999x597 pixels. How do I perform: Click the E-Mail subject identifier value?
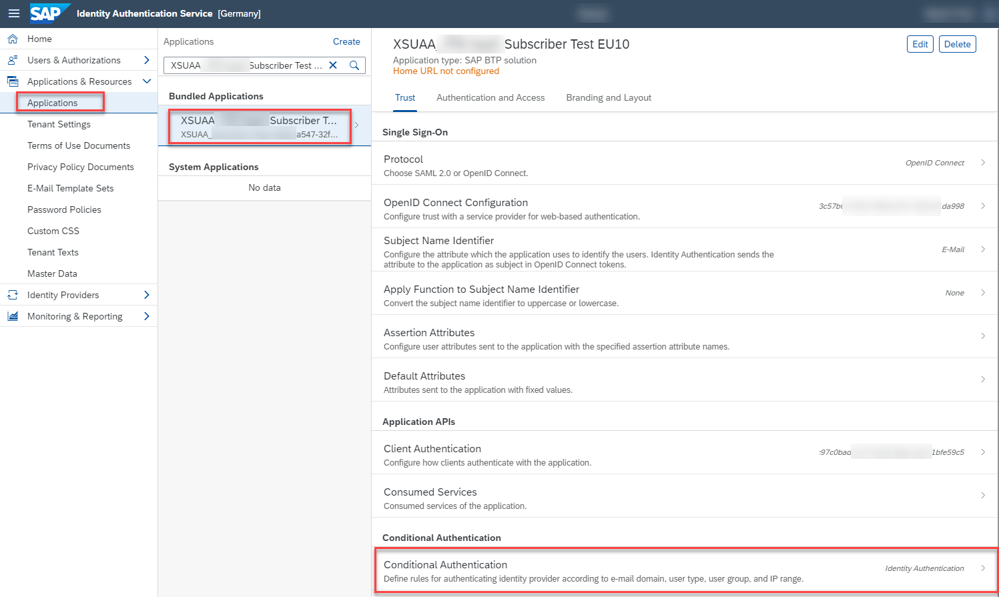953,249
